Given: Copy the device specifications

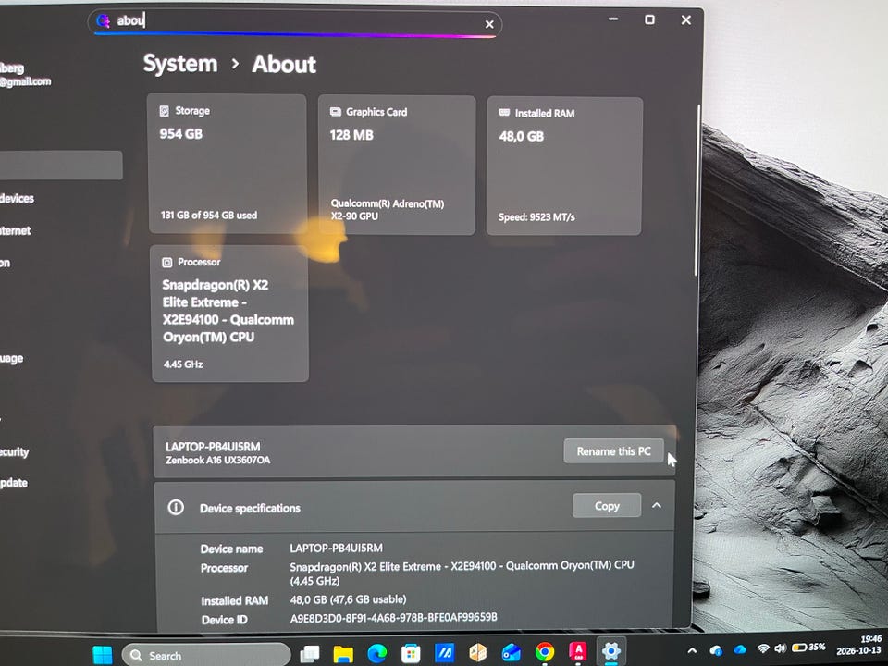Looking at the screenshot, I should (x=607, y=506).
